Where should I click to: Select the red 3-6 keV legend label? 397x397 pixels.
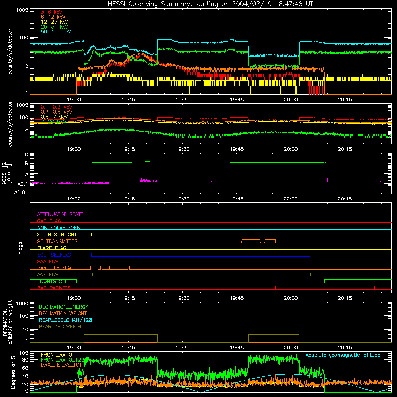[x=51, y=12]
